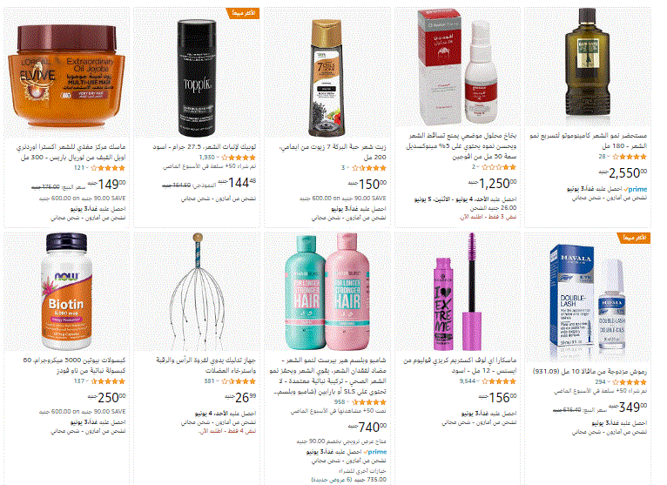Click the star rating of Mavala lash serum
The height and width of the screenshot is (485, 667).
pos(630,382)
